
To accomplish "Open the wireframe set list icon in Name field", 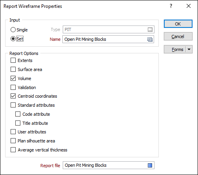I will pos(150,39).
